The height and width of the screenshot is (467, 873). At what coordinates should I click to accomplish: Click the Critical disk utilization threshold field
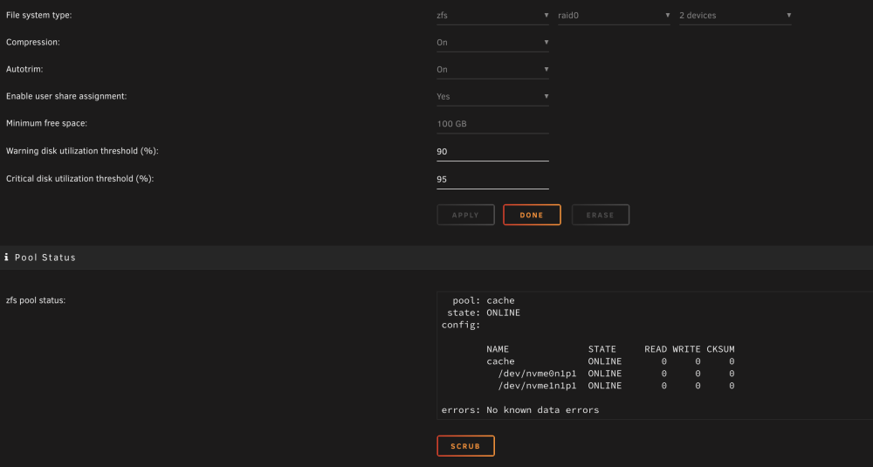click(492, 179)
